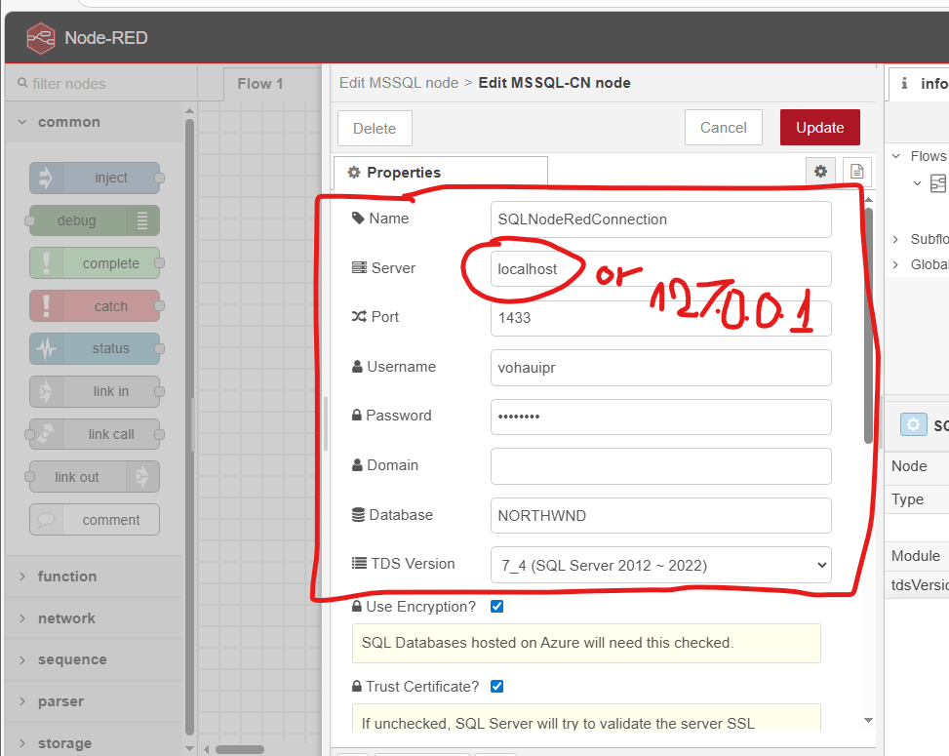949x756 pixels.
Task: Switch to the Flow 1 tab
Action: (259, 84)
